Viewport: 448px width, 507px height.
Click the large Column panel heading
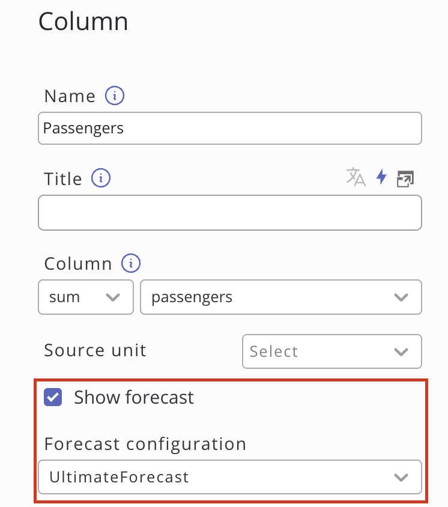(x=83, y=22)
